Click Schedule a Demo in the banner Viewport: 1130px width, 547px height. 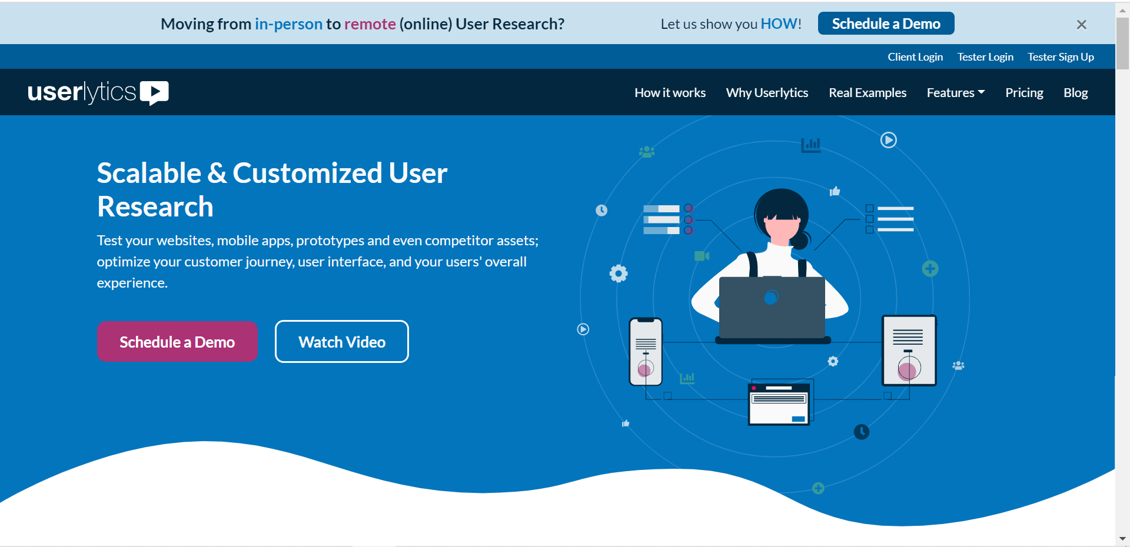886,24
